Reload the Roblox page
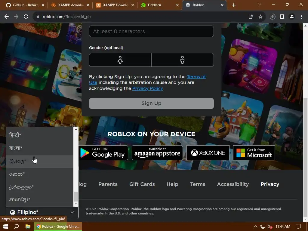 point(26,17)
